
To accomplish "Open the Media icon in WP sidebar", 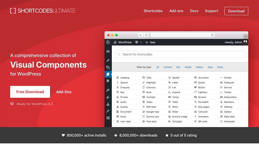I will pyautogui.click(x=108, y=67).
